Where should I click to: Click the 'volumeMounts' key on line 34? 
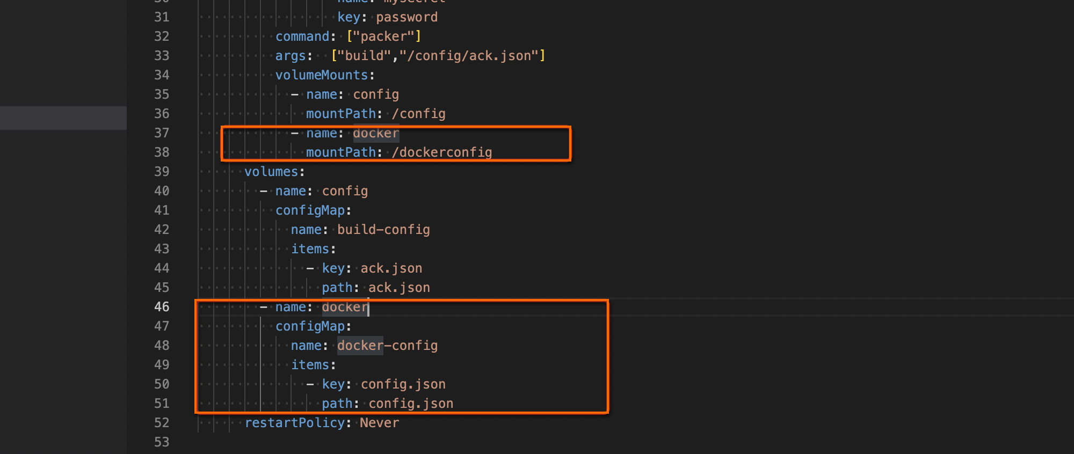[x=322, y=75]
